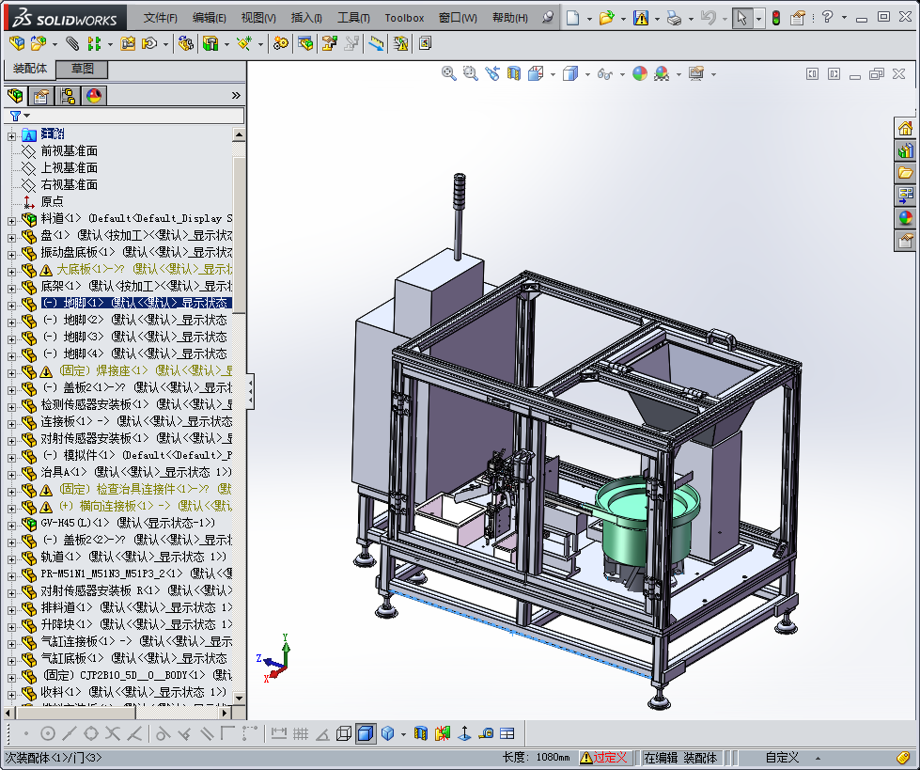
Task: Click the Zoom to Fit magnifier icon
Action: tap(449, 73)
